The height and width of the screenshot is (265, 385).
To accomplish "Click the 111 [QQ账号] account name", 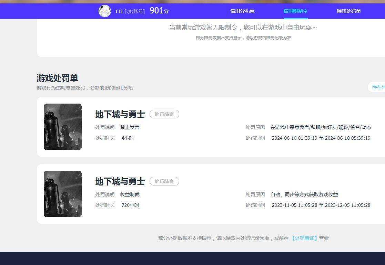I will pos(130,11).
